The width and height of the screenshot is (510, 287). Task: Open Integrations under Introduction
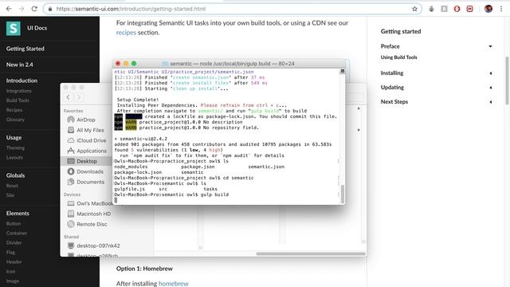click(x=19, y=91)
